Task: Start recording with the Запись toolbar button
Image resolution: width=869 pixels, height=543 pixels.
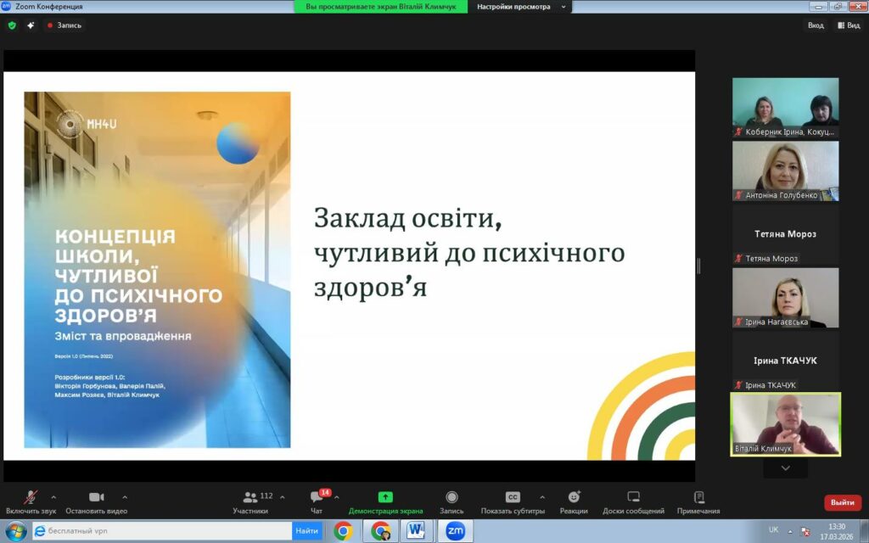Action: coord(451,497)
